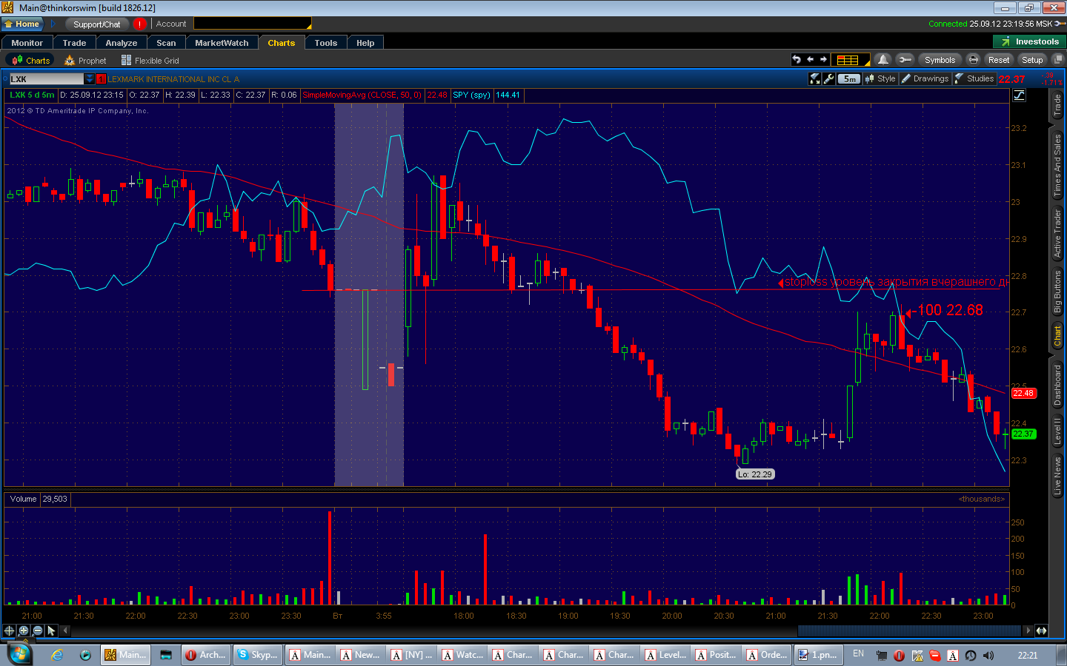Image resolution: width=1067 pixels, height=666 pixels.
Task: Open the Monitor tab
Action: [27, 43]
